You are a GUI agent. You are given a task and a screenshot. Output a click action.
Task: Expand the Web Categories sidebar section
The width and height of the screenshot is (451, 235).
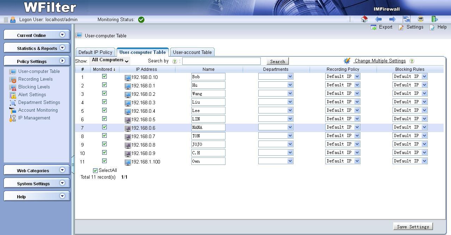point(37,171)
